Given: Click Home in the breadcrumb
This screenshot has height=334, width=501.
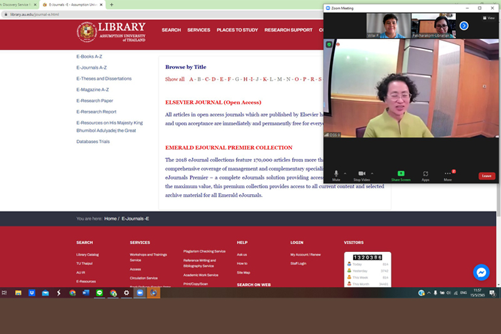Looking at the screenshot, I should tap(110, 219).
